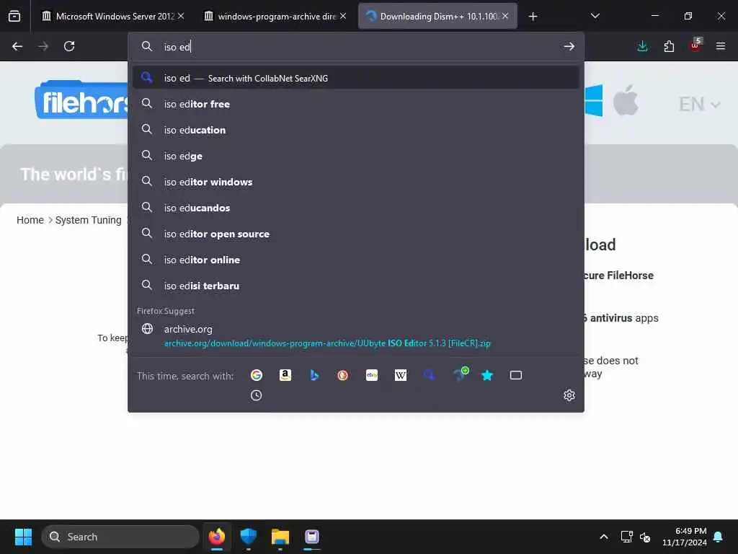Screen dimensions: 738x554
Task: Expand the list all tabs chevron
Action: 595,17
